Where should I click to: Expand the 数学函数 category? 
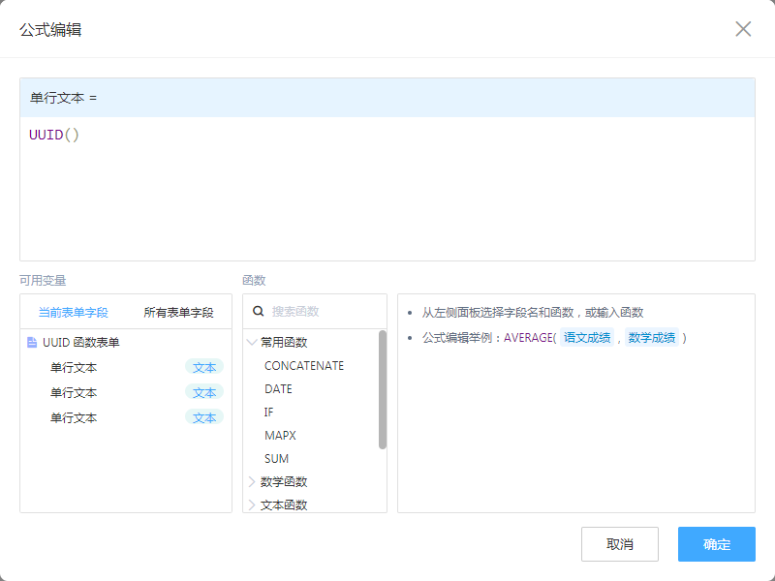point(253,481)
